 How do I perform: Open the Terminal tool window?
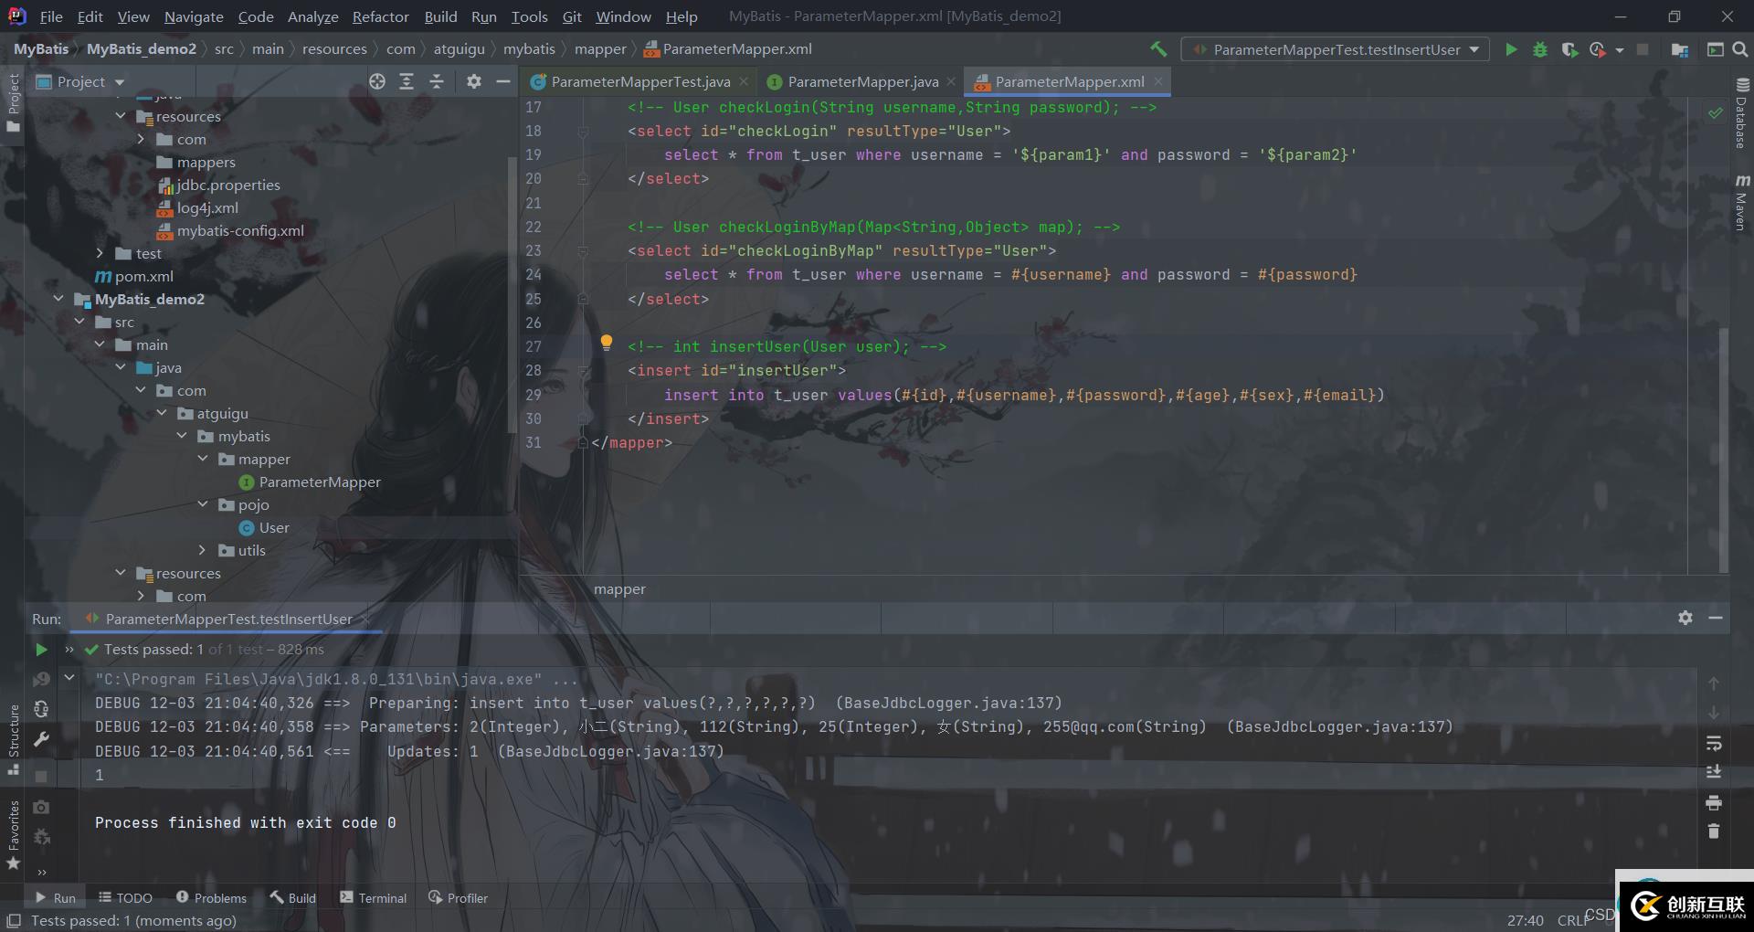point(373,898)
